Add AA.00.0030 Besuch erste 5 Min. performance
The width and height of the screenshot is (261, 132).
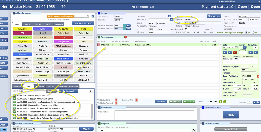tap(14, 95)
